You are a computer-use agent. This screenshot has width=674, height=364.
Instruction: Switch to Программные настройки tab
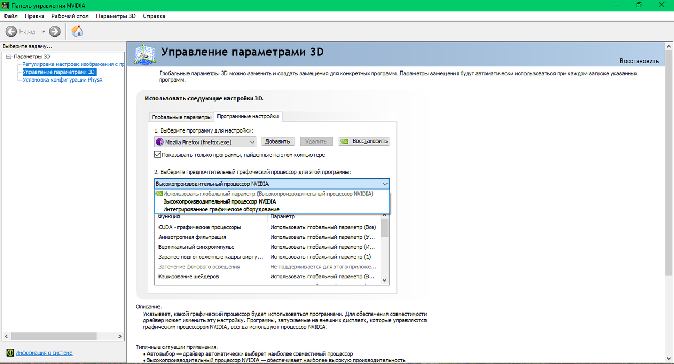tap(249, 116)
